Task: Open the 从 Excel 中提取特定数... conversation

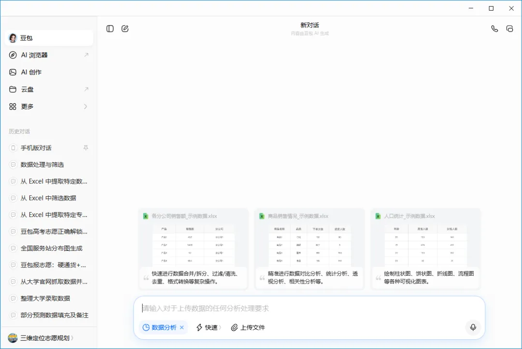Action: pos(49,181)
